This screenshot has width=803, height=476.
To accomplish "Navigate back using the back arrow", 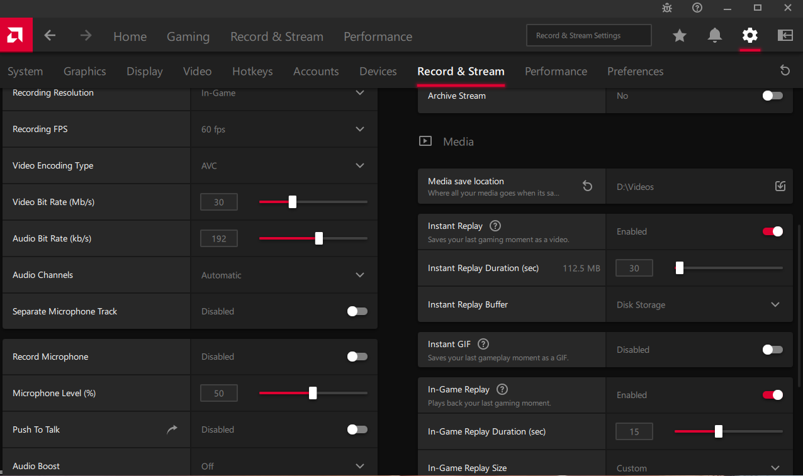I will point(50,36).
